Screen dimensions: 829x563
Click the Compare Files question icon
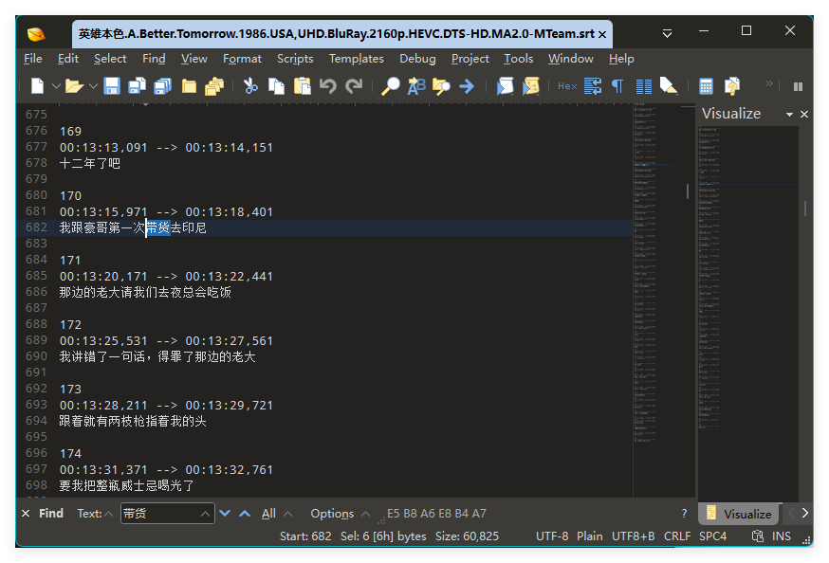click(732, 86)
